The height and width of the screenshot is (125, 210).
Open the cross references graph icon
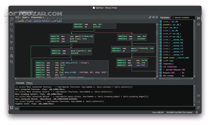[11, 42]
